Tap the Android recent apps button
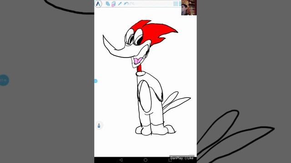 (x=170, y=160)
